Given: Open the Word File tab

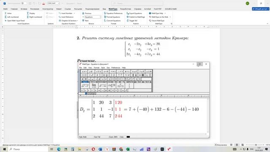Looking at the screenshot, I should (x=5, y=9).
